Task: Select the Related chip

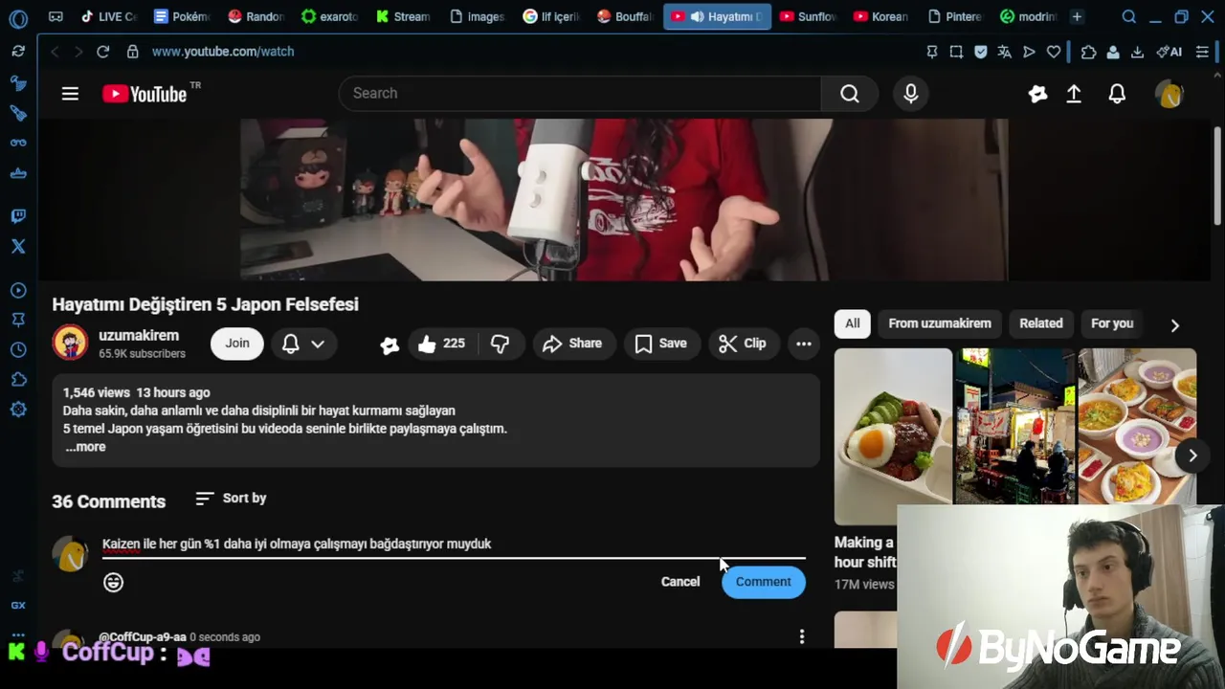Action: coord(1041,323)
